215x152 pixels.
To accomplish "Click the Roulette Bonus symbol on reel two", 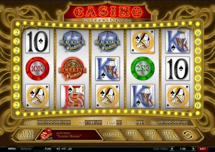I will click(x=72, y=69).
